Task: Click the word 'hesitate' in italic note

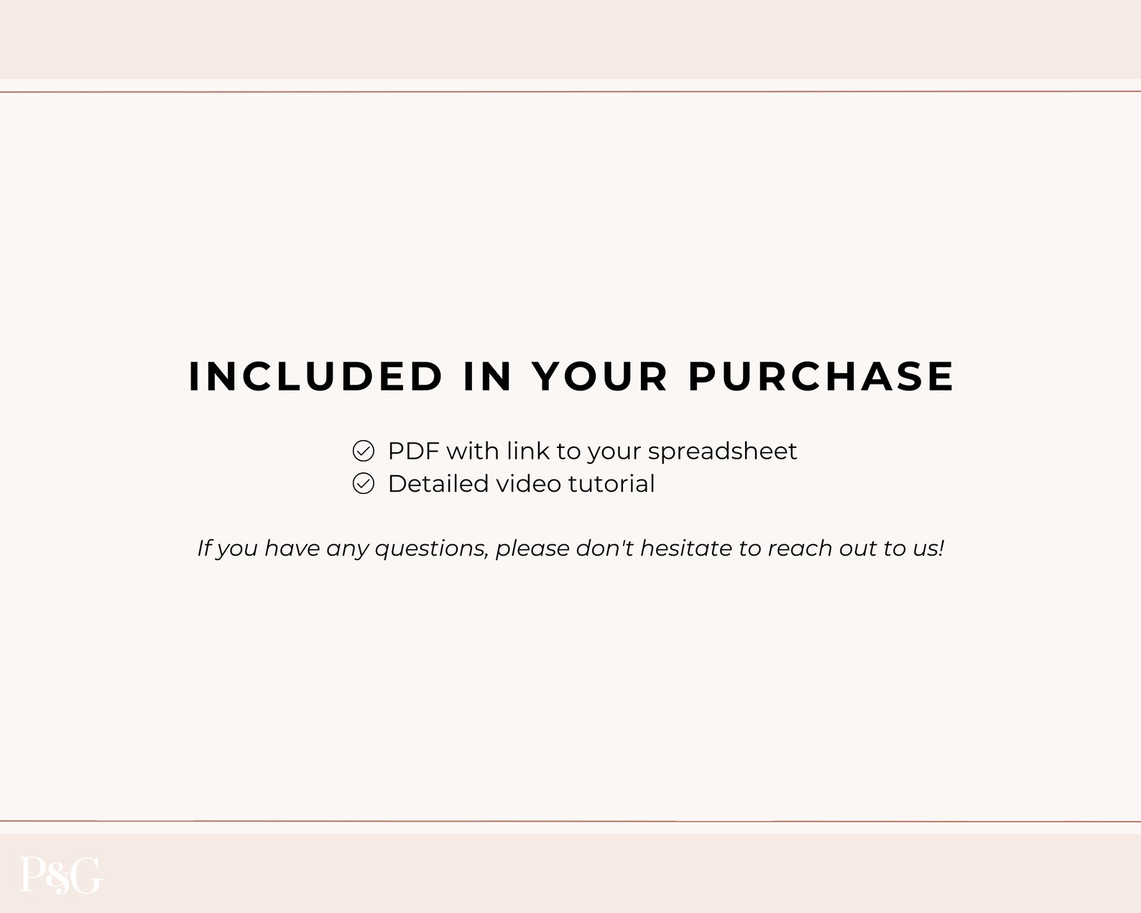Action: point(685,549)
